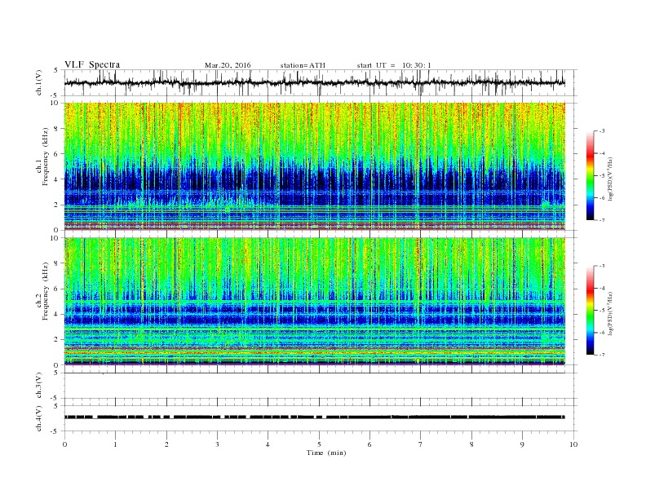Click the time axis tick label "5"
The height and width of the screenshot is (499, 646).
(x=319, y=444)
